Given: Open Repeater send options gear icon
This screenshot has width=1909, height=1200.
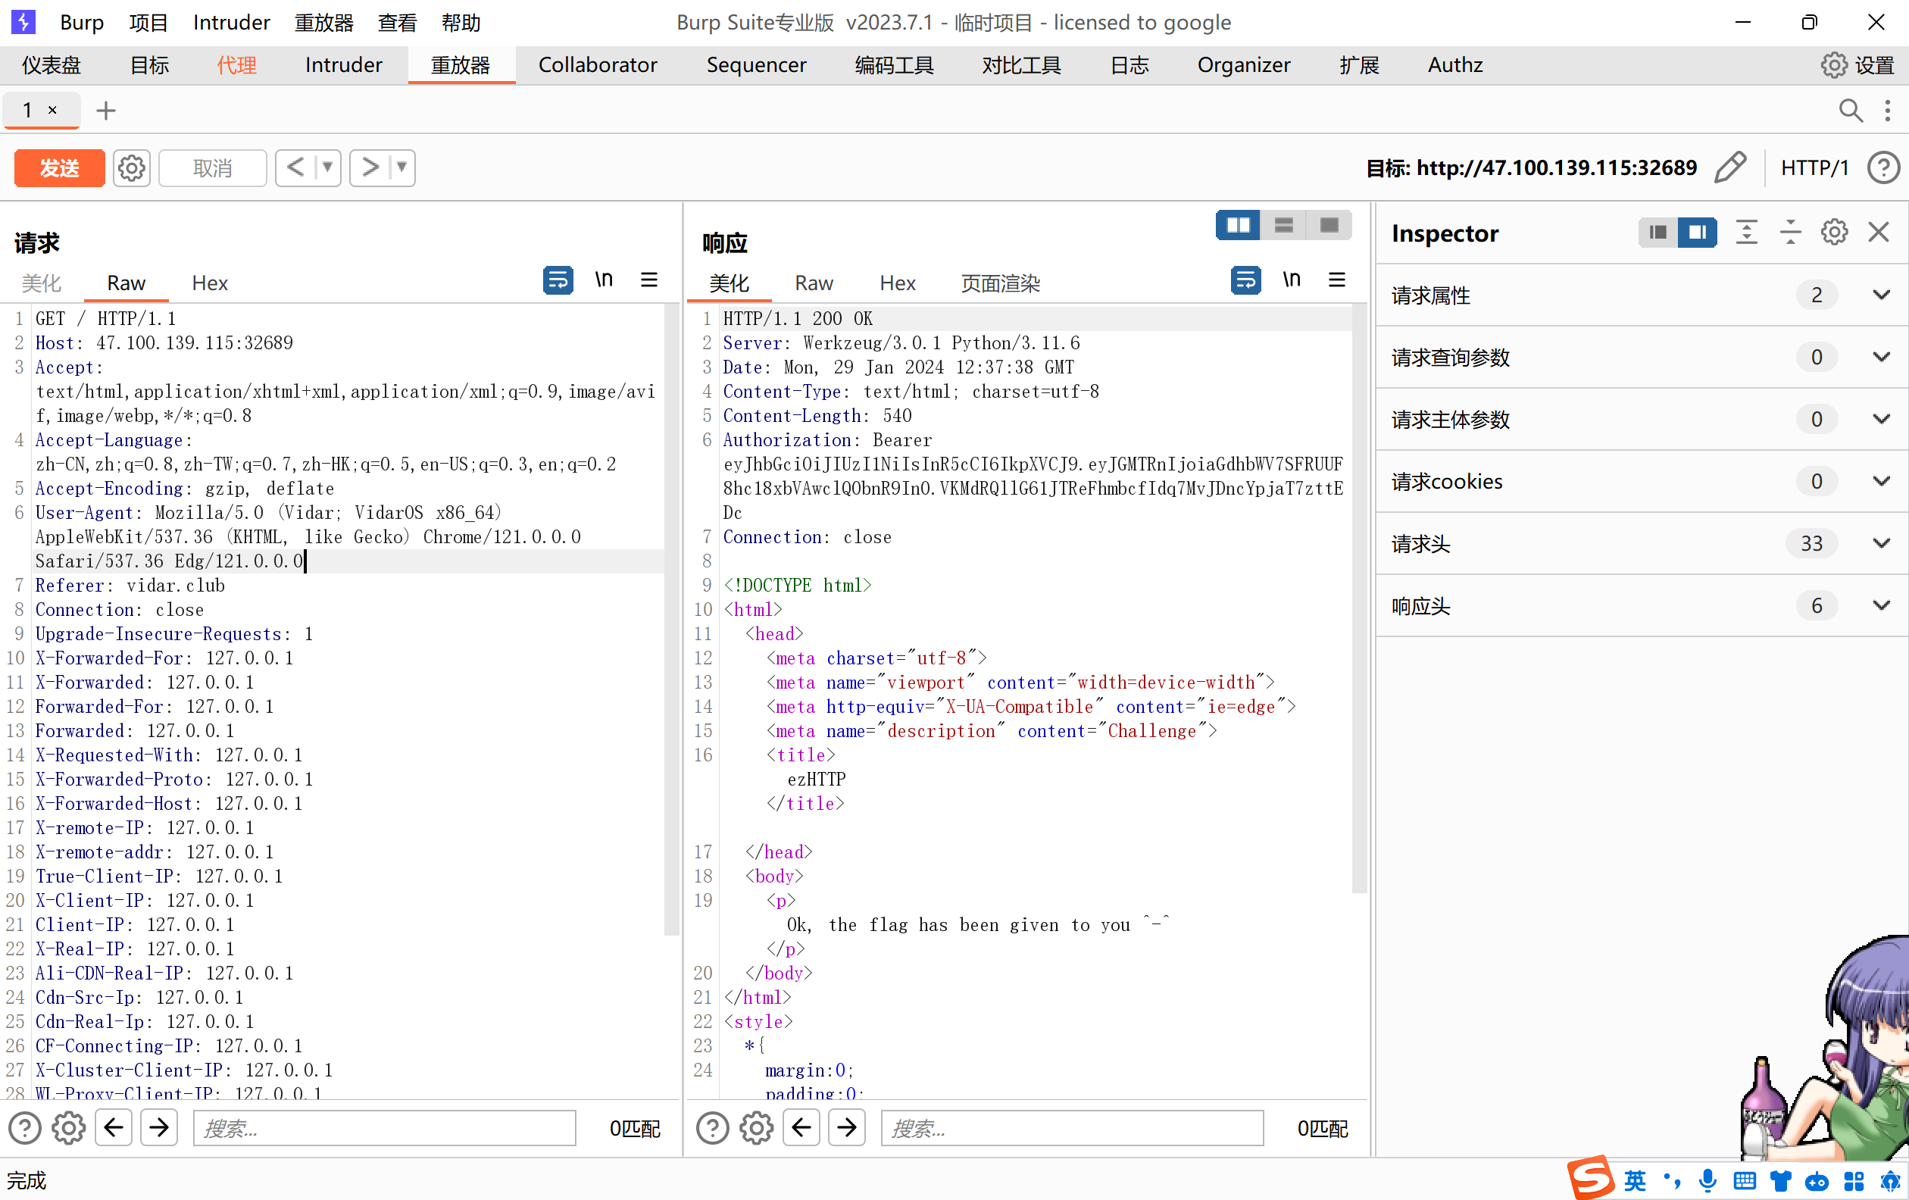Looking at the screenshot, I should 132,168.
